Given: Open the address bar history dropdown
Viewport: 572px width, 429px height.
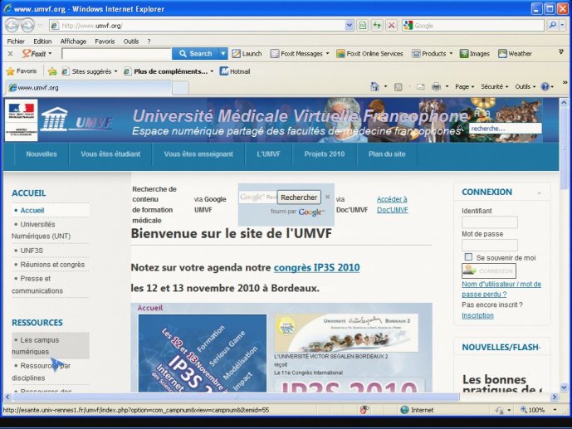Looking at the screenshot, I should point(350,26).
